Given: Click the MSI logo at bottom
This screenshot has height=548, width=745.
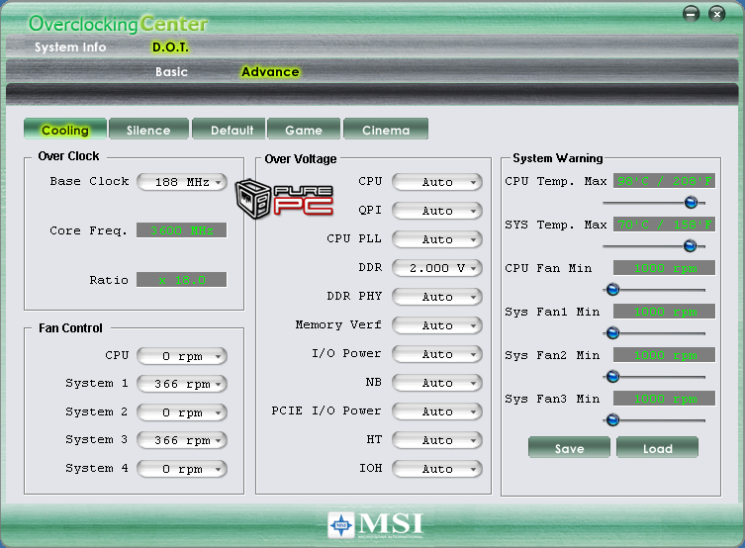Looking at the screenshot, I should click(x=375, y=524).
